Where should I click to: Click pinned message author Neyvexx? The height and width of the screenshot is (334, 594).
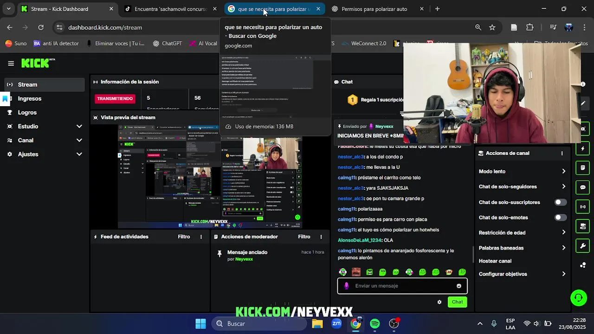(x=244, y=259)
